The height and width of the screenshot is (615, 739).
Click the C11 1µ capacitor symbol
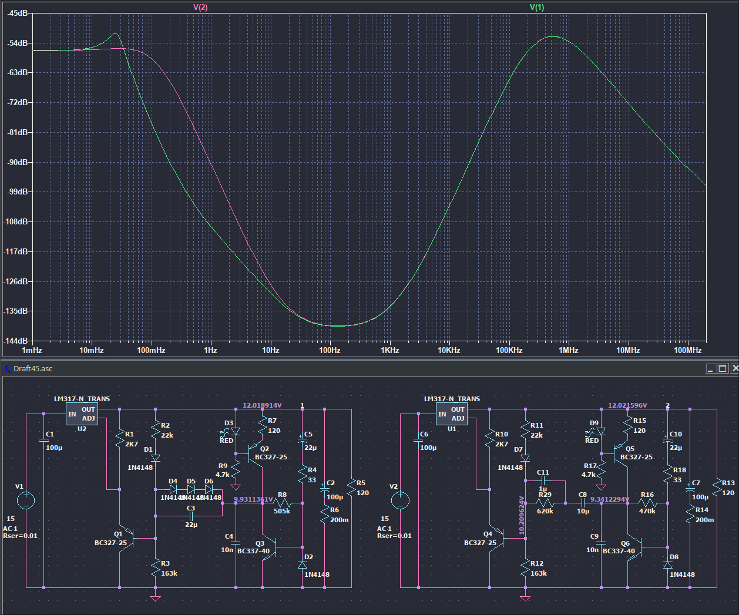[543, 480]
